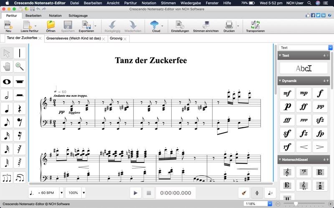Toggle the instrument violin button

click(x=244, y=193)
